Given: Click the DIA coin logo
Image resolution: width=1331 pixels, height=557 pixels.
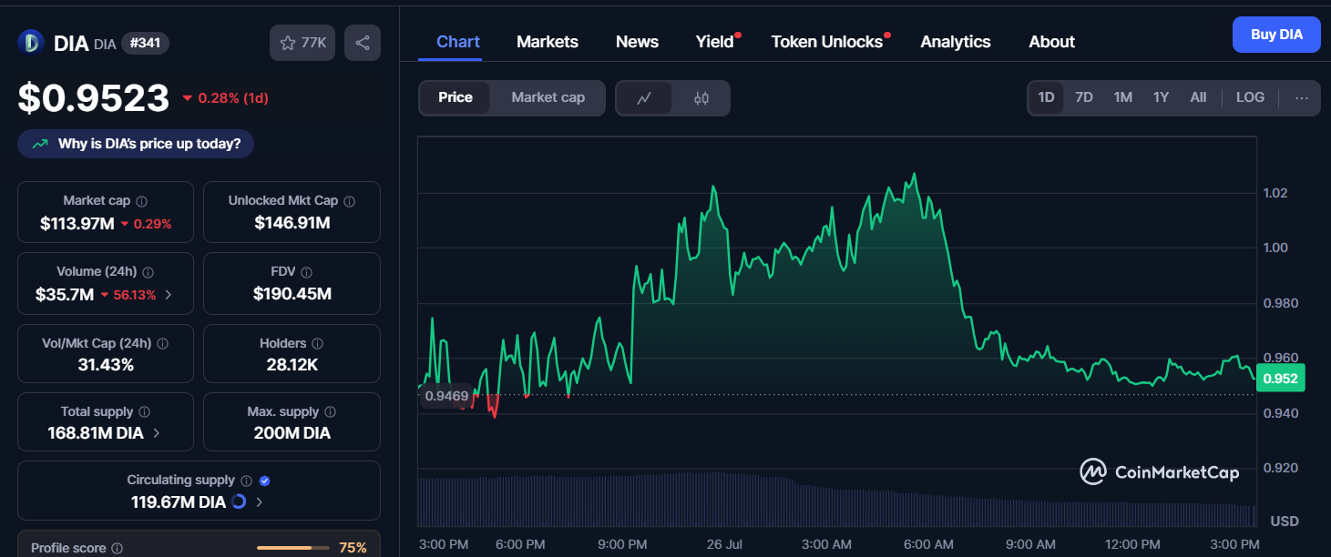Looking at the screenshot, I should pos(31,43).
